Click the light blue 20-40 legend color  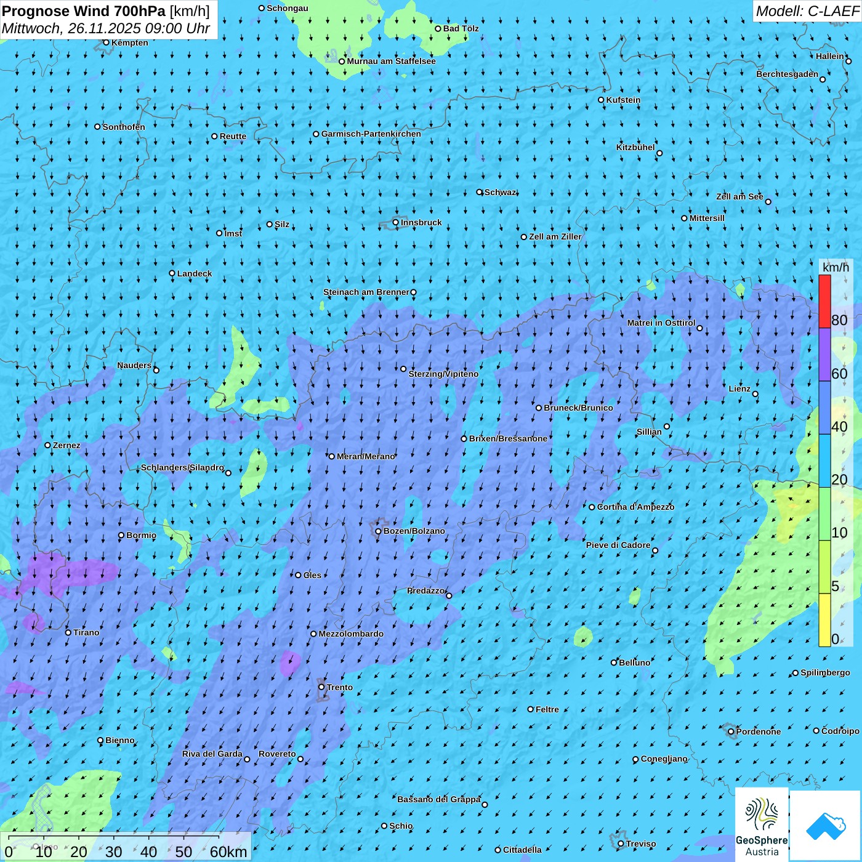[824, 461]
